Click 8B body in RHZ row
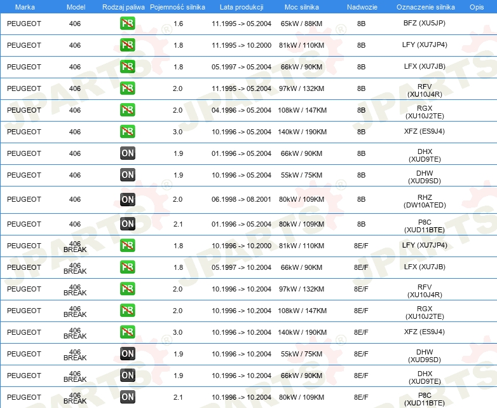 click(362, 199)
